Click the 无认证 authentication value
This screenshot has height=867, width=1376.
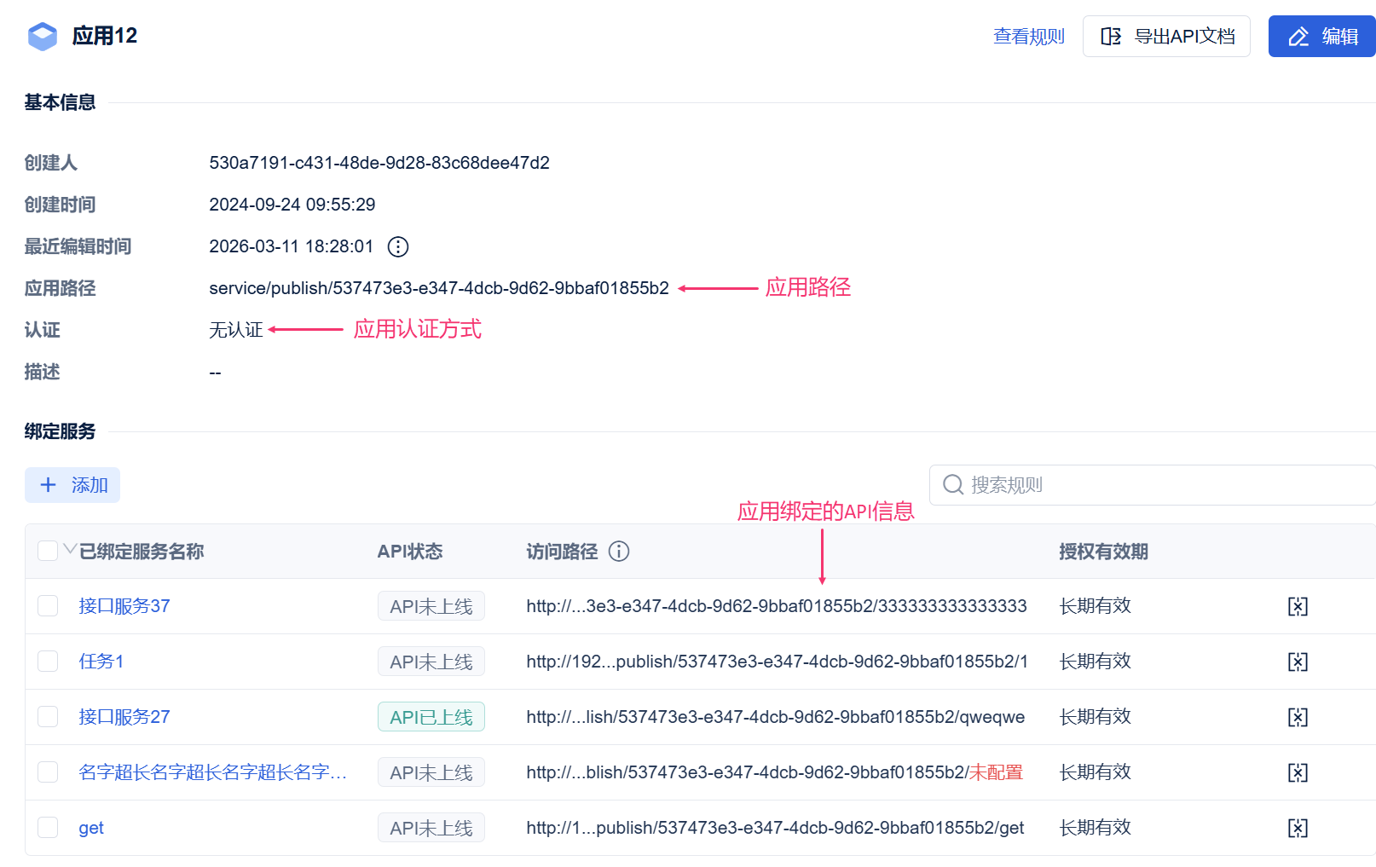tap(236, 330)
